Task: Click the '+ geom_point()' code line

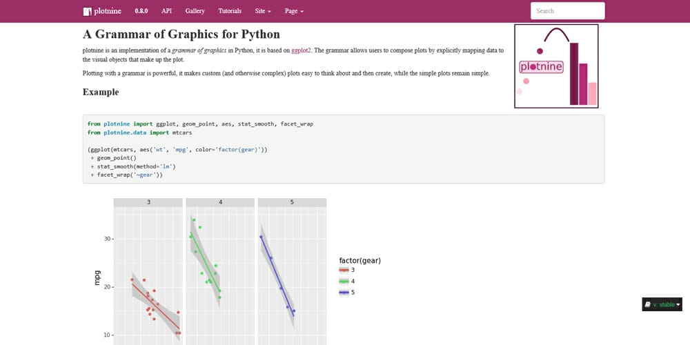Action: click(x=114, y=158)
